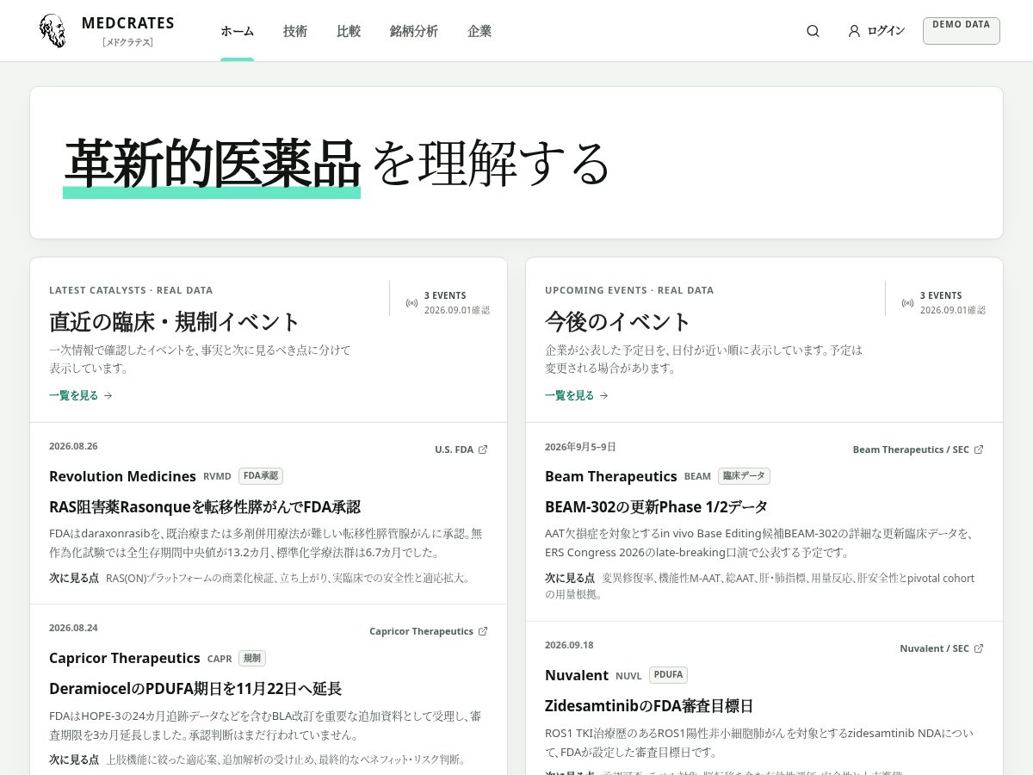Click 3 EVENTS counter in latest catalysts card
This screenshot has width=1033, height=775.
point(445,295)
